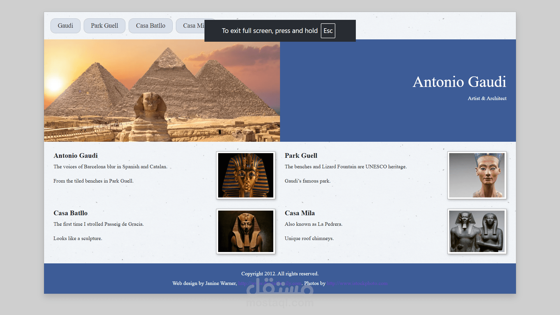This screenshot has width=560, height=315.
Task: Dismiss the full screen Esc notification
Action: pos(328,31)
